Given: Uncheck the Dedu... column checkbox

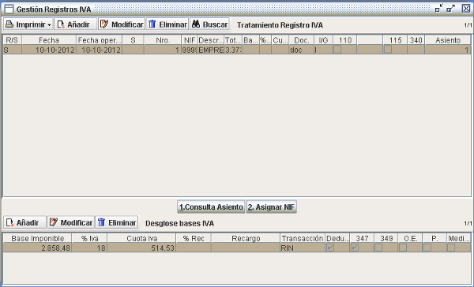Looking at the screenshot, I should (x=330, y=248).
